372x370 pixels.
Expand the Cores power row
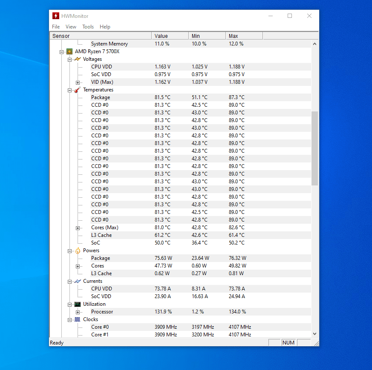coord(78,266)
